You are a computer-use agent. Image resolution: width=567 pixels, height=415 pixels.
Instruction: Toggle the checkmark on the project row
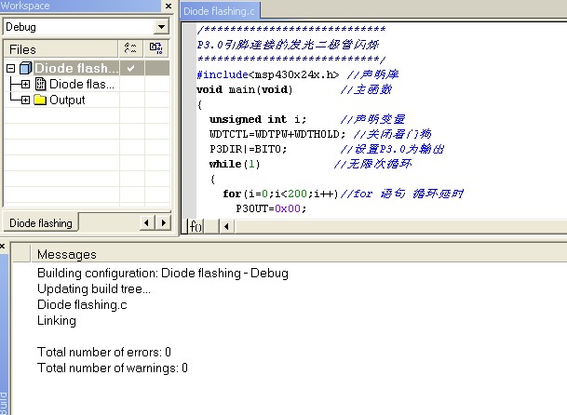[131, 68]
